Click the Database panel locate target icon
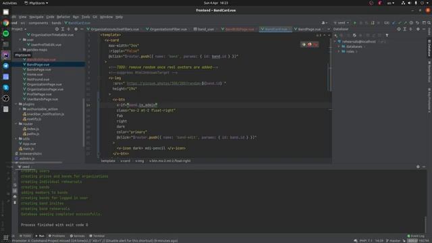Image resolution: width=432 pixels, height=243 pixels. pos(399,29)
